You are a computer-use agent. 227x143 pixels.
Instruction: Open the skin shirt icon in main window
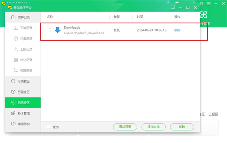point(202,3)
